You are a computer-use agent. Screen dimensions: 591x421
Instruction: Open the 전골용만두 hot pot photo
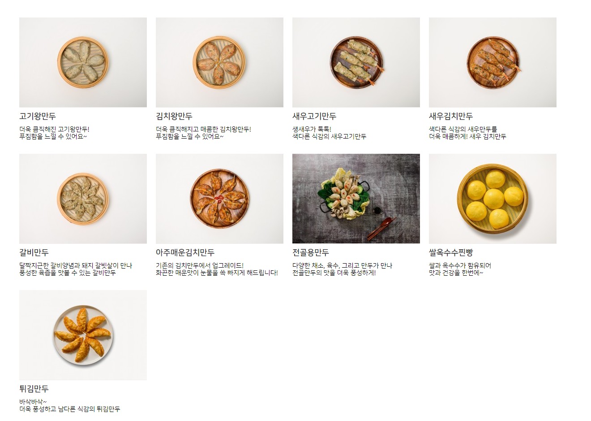click(x=356, y=199)
